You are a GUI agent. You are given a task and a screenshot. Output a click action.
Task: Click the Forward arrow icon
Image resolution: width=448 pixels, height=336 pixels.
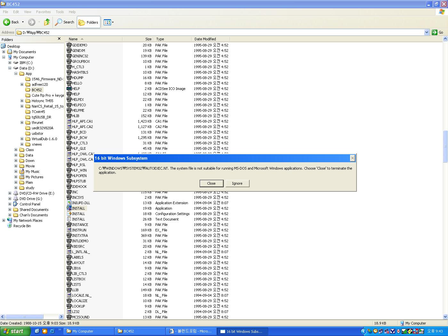(31, 22)
